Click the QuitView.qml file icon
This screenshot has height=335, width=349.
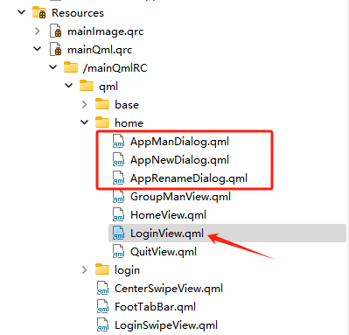(119, 251)
